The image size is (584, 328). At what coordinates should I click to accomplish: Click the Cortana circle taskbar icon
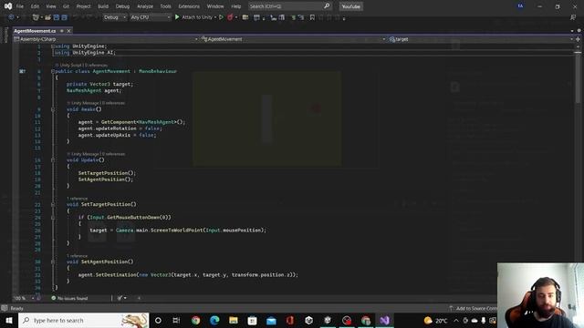[x=158, y=320]
